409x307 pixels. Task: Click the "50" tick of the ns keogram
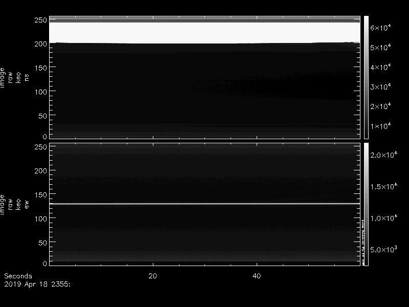(x=42, y=116)
